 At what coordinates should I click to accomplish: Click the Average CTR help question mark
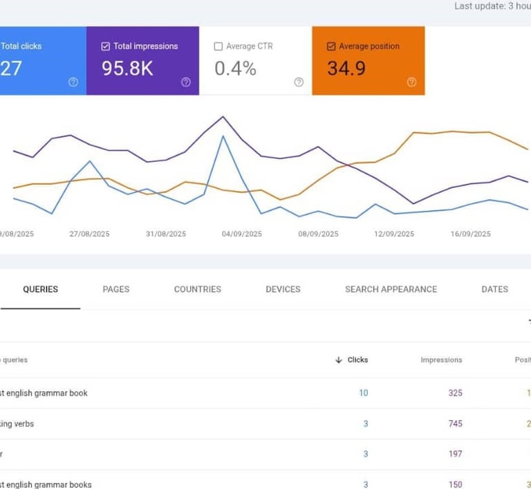coord(299,82)
